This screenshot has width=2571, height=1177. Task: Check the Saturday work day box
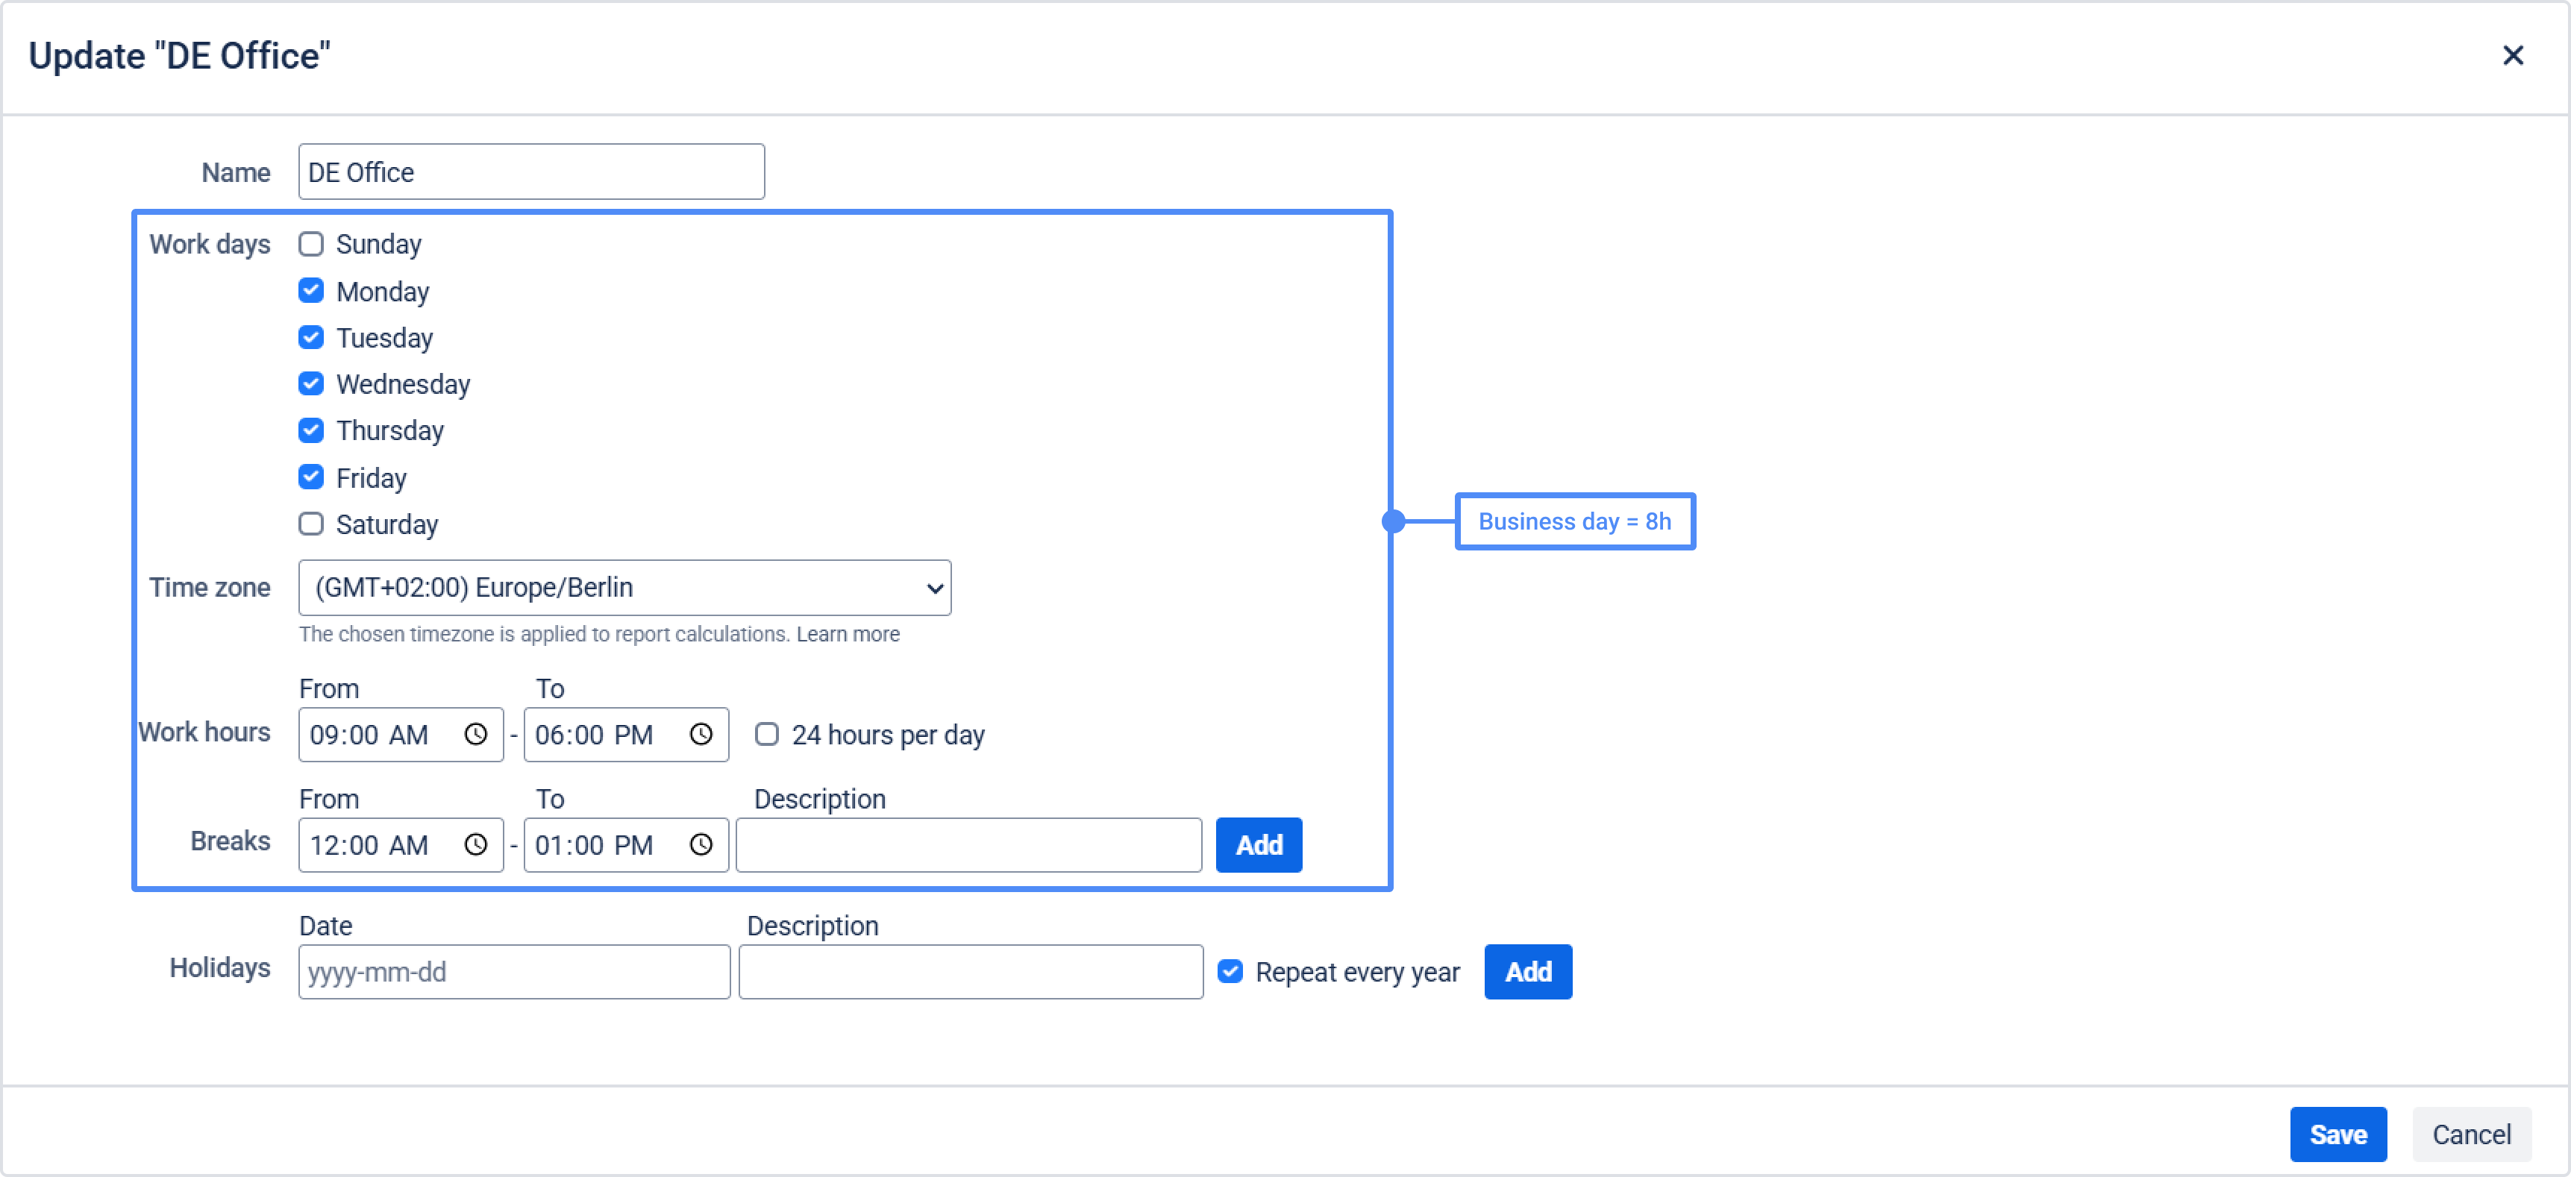(311, 524)
